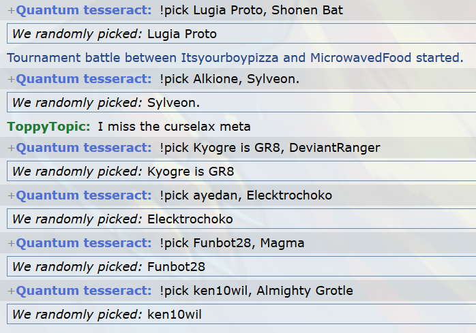The image size is (476, 333).
Task: Click the result box showing Sylveon
Action: tap(240, 103)
